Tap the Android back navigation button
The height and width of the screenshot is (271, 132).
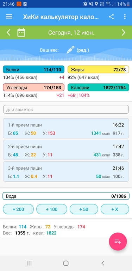[103, 263]
